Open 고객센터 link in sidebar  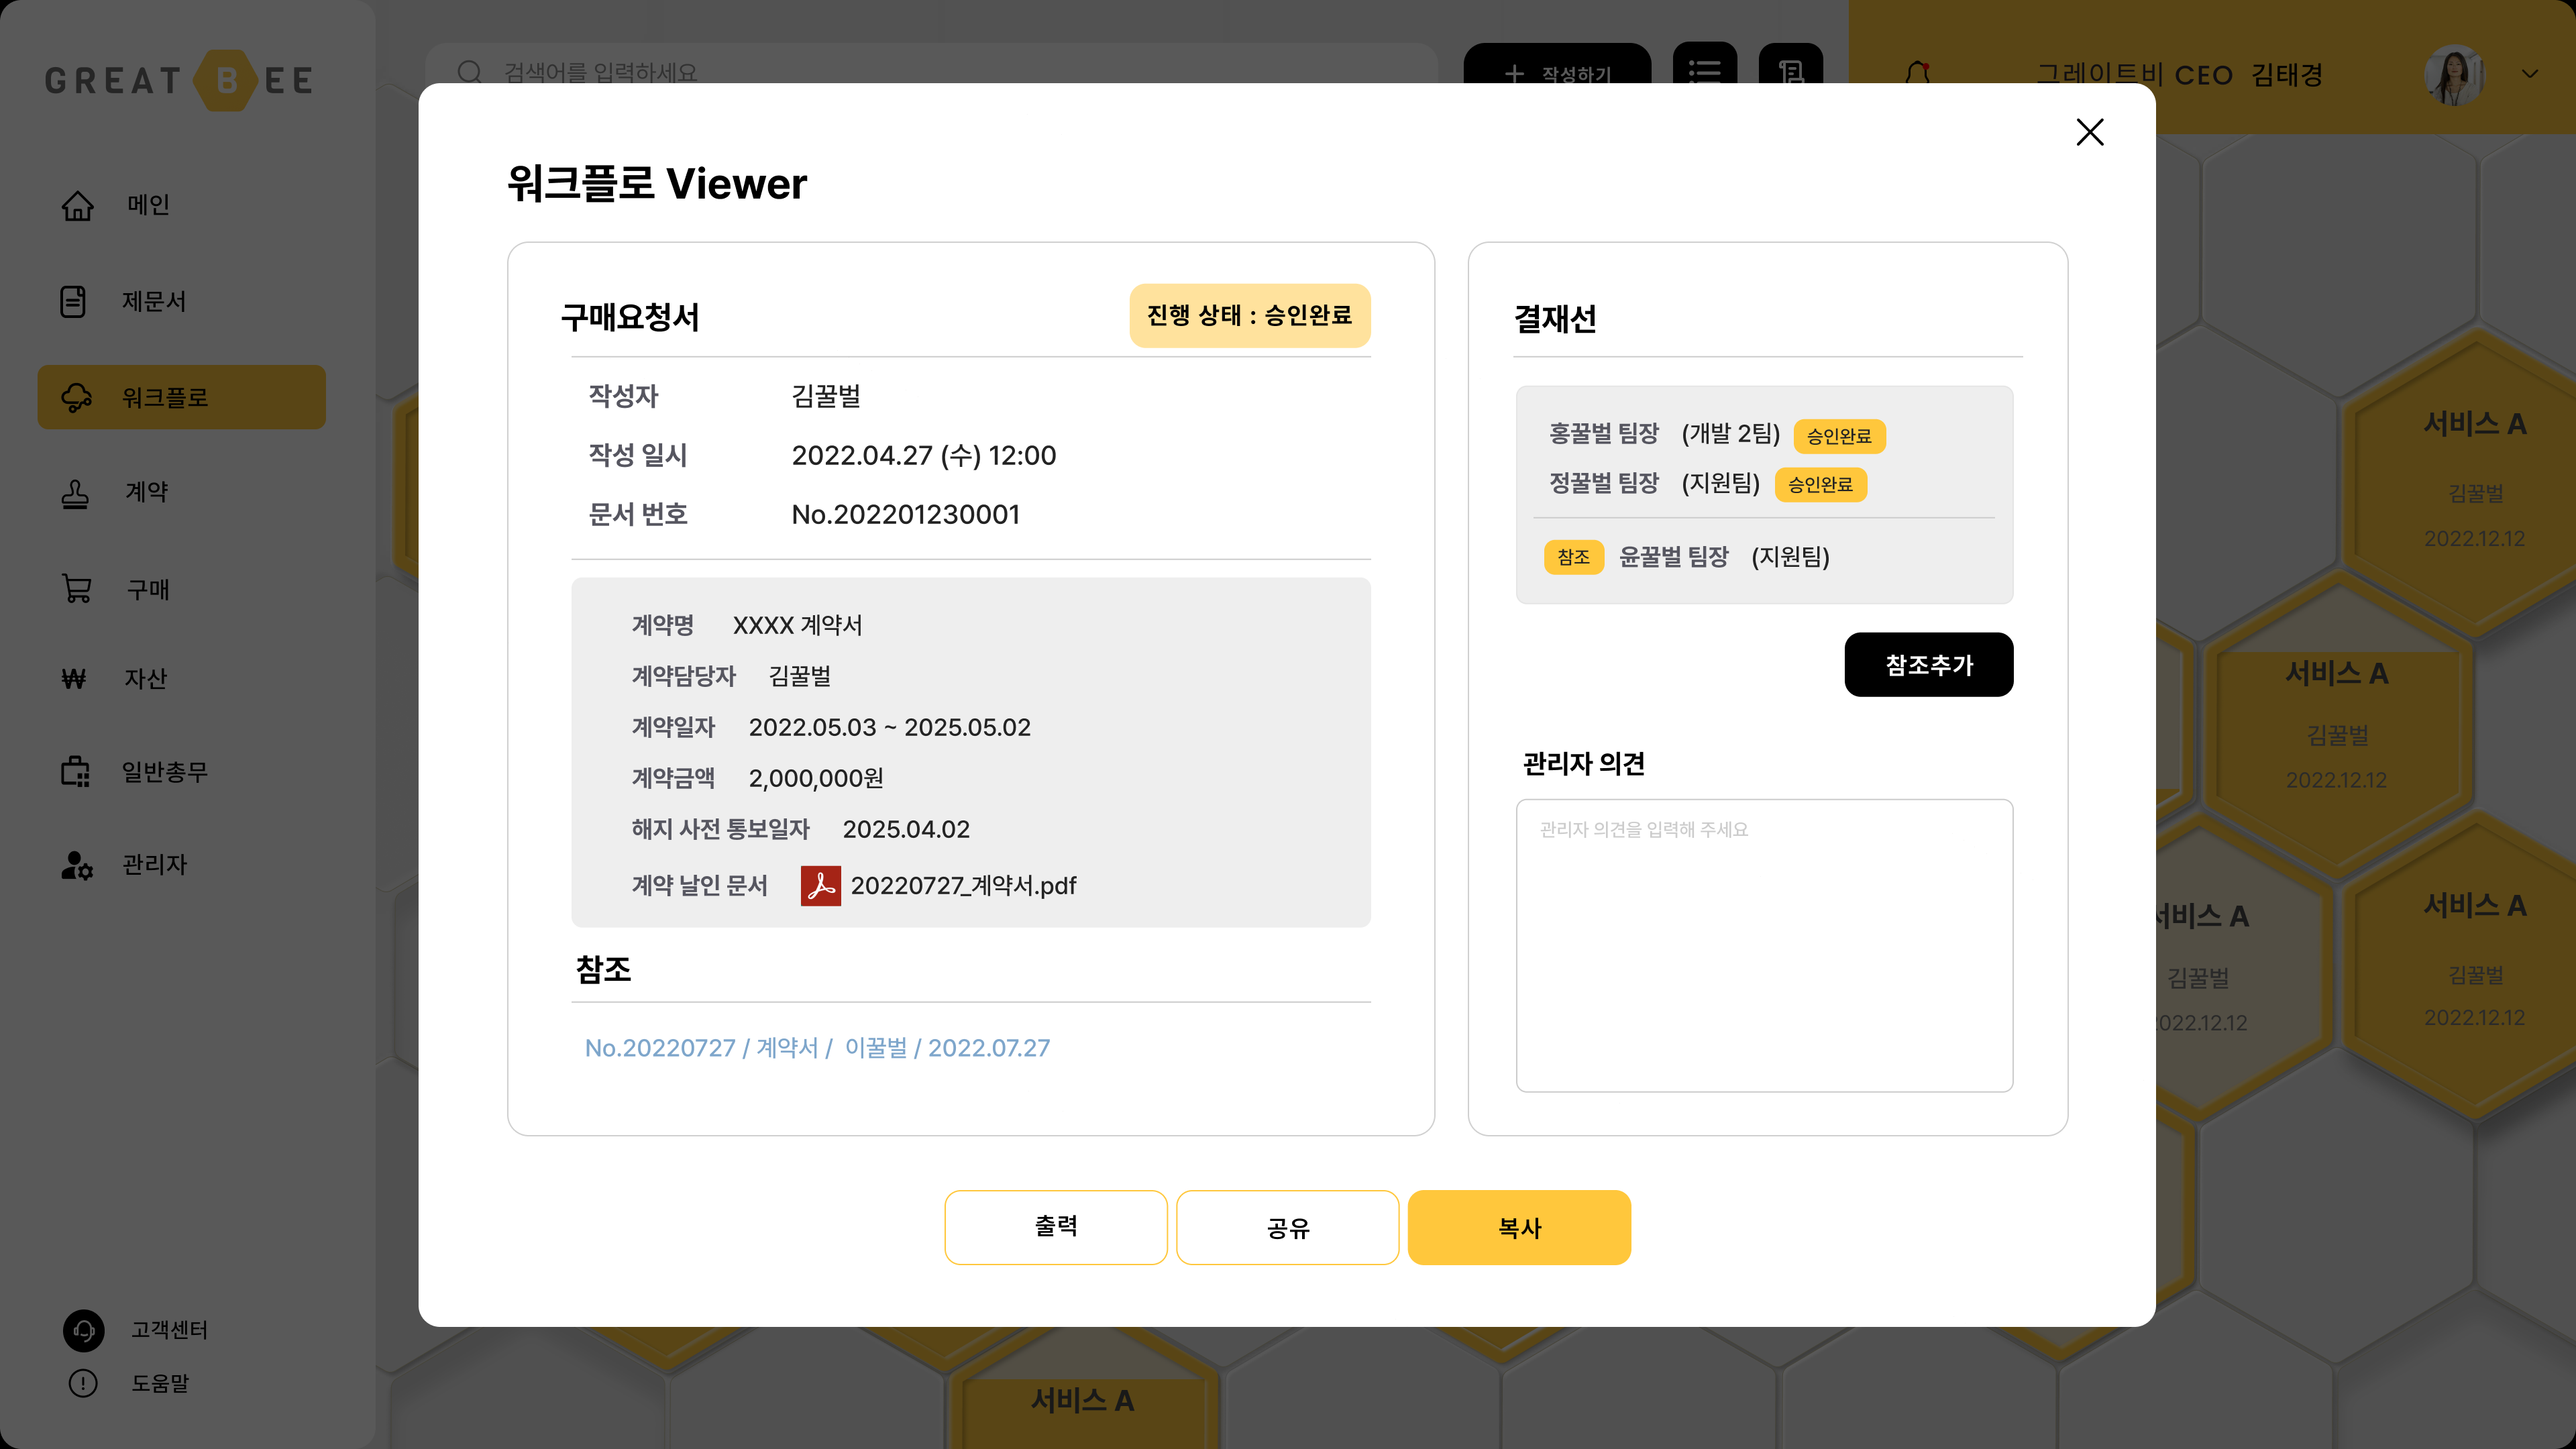(169, 1330)
